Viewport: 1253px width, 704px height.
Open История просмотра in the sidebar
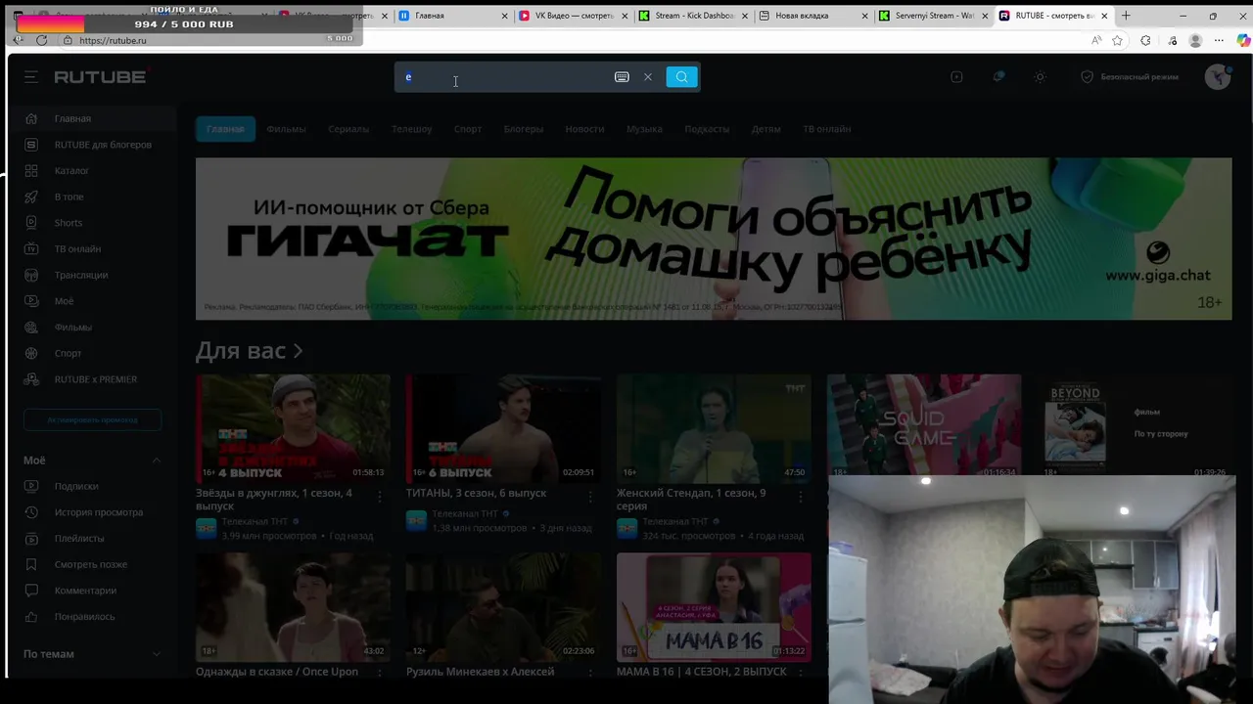(92, 512)
